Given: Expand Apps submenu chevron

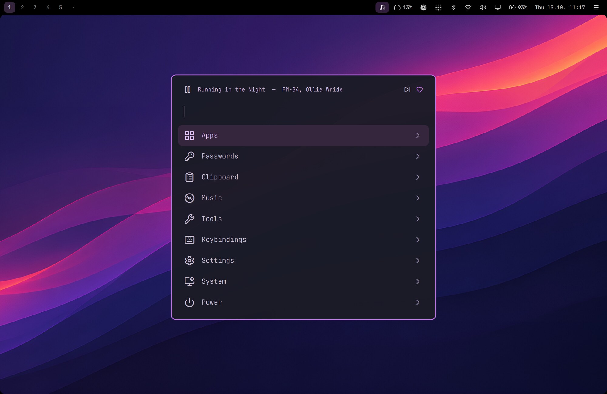Looking at the screenshot, I should coord(418,135).
